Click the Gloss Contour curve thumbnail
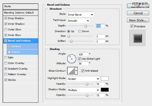Viewport: 152px width, 106px height. tap(71, 71)
